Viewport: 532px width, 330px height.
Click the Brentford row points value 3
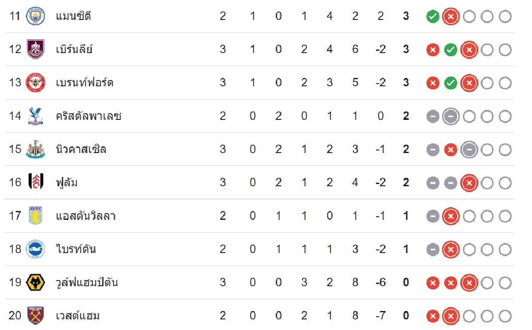click(x=406, y=83)
